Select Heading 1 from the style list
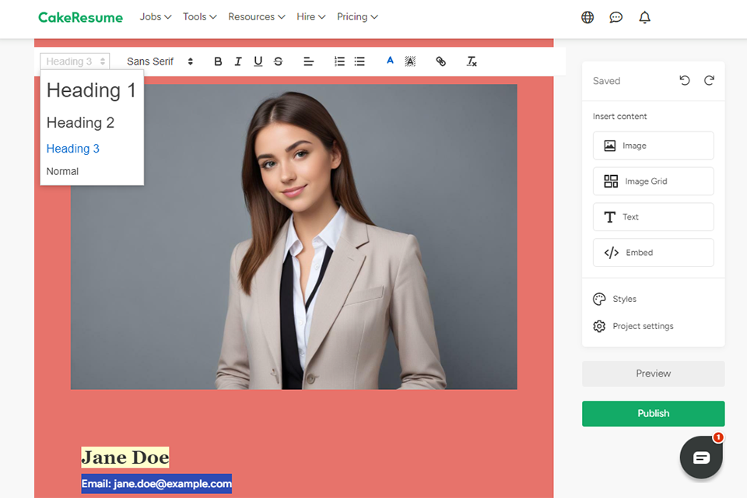The image size is (747, 498). (x=92, y=90)
